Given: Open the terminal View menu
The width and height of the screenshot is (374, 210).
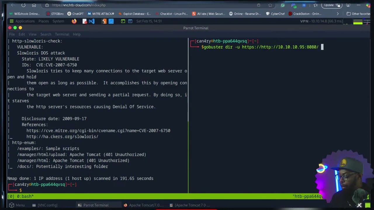Looking at the screenshot, I should [x=32, y=34].
